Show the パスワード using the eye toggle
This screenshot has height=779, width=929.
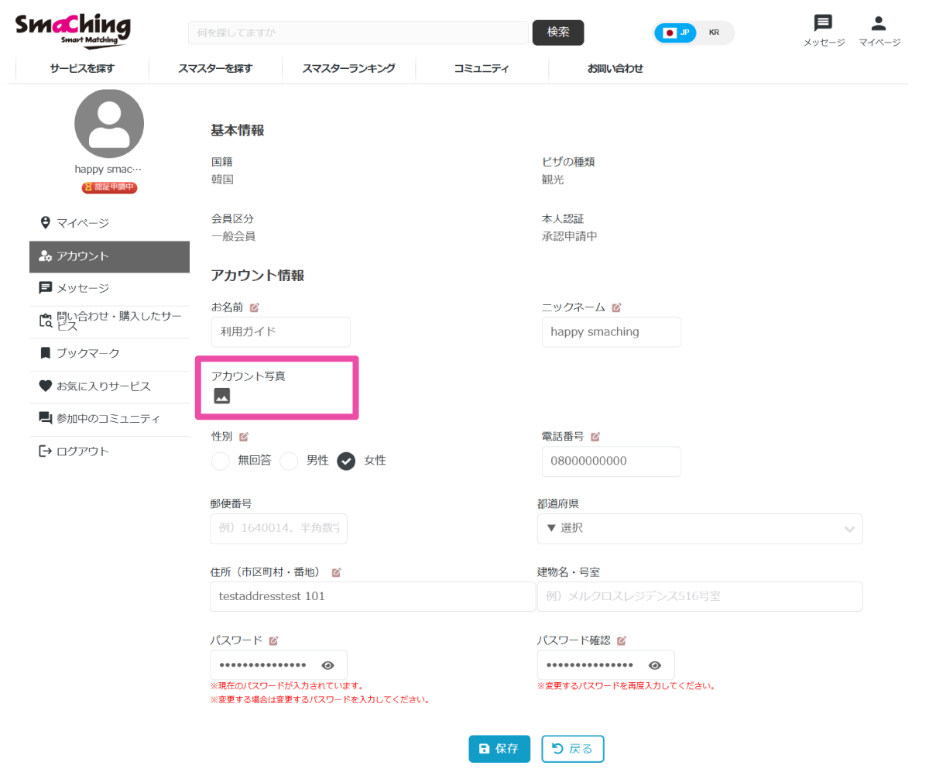(x=327, y=664)
